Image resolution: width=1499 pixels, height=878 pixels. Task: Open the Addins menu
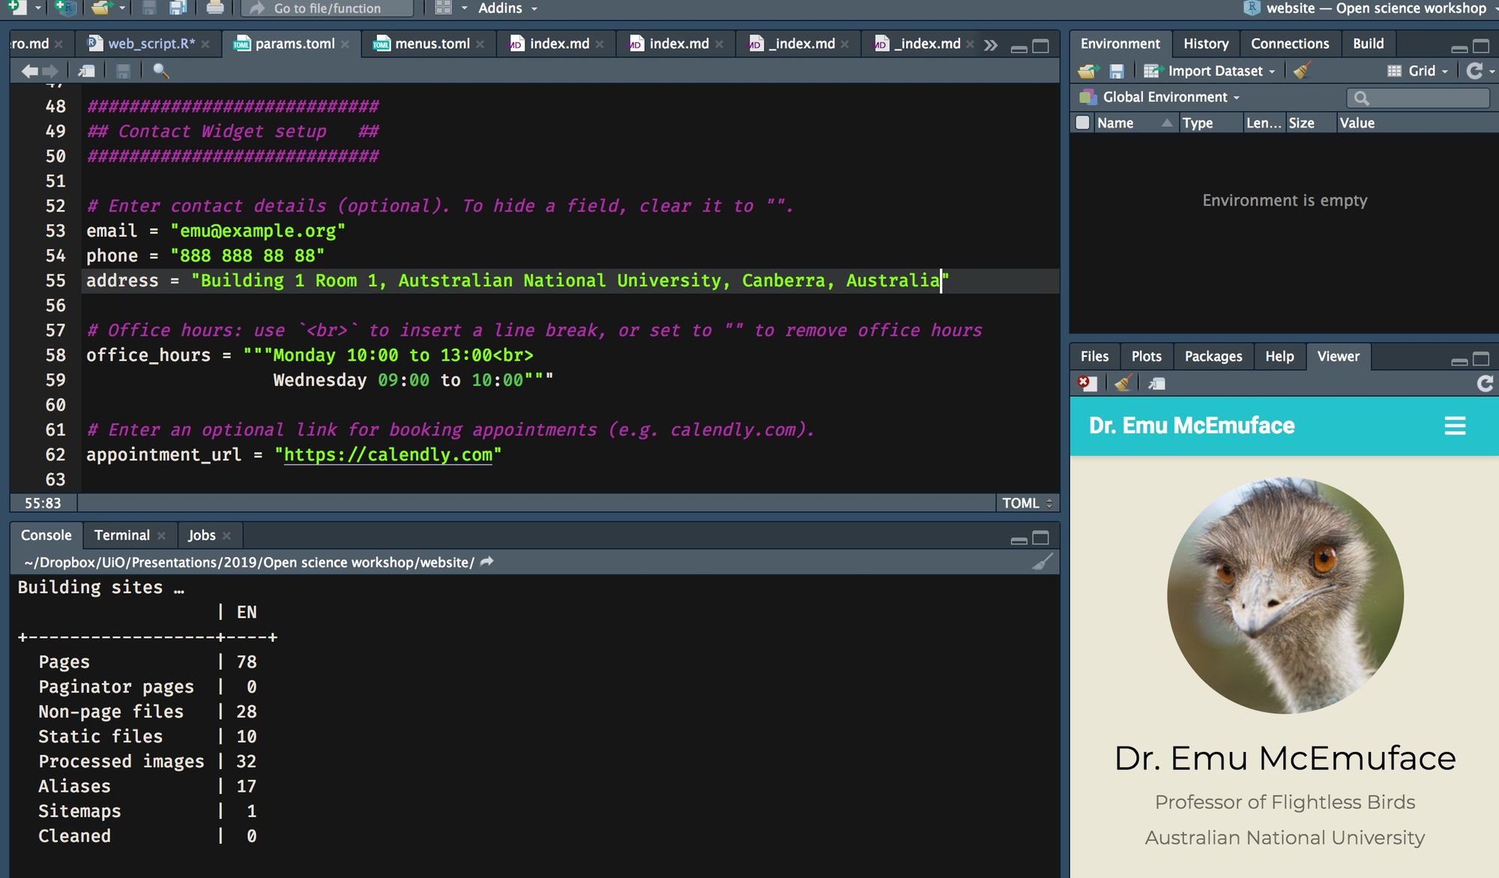(501, 8)
